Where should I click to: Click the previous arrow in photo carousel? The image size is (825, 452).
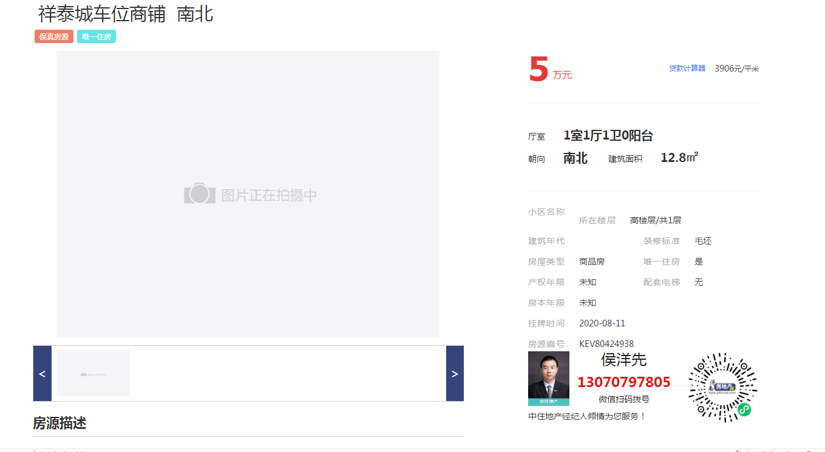coord(42,374)
